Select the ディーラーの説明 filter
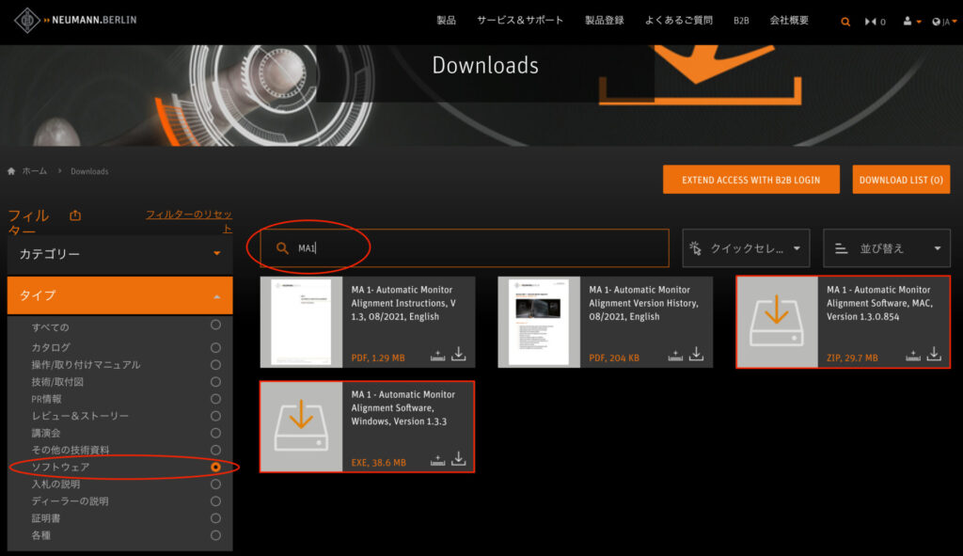963x556 pixels. tap(215, 501)
